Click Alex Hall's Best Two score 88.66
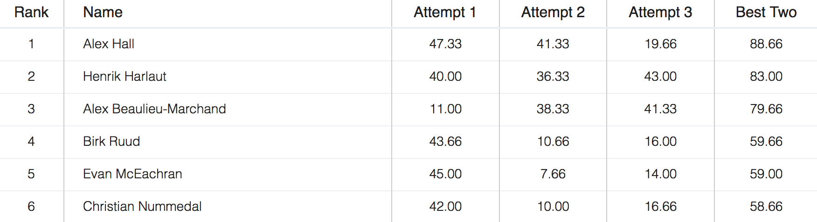Image resolution: width=817 pixels, height=222 pixels. pyautogui.click(x=766, y=44)
